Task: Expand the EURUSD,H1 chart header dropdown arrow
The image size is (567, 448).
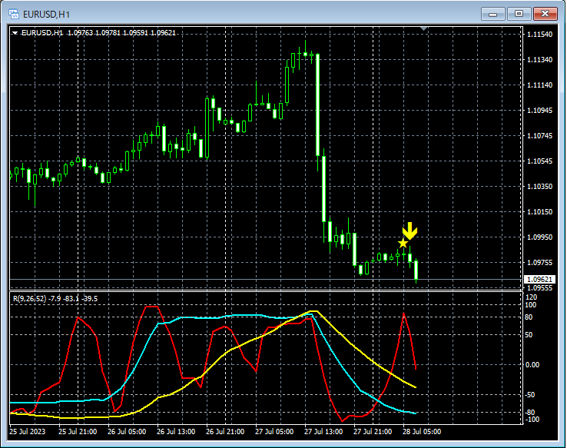Action: [15, 33]
